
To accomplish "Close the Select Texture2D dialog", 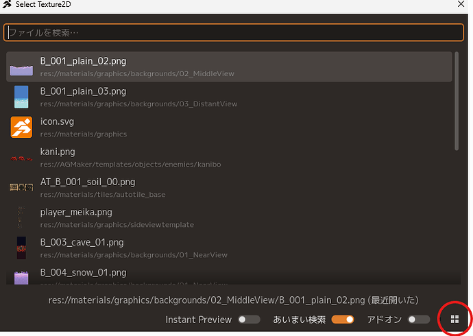I will pyautogui.click(x=461, y=4).
